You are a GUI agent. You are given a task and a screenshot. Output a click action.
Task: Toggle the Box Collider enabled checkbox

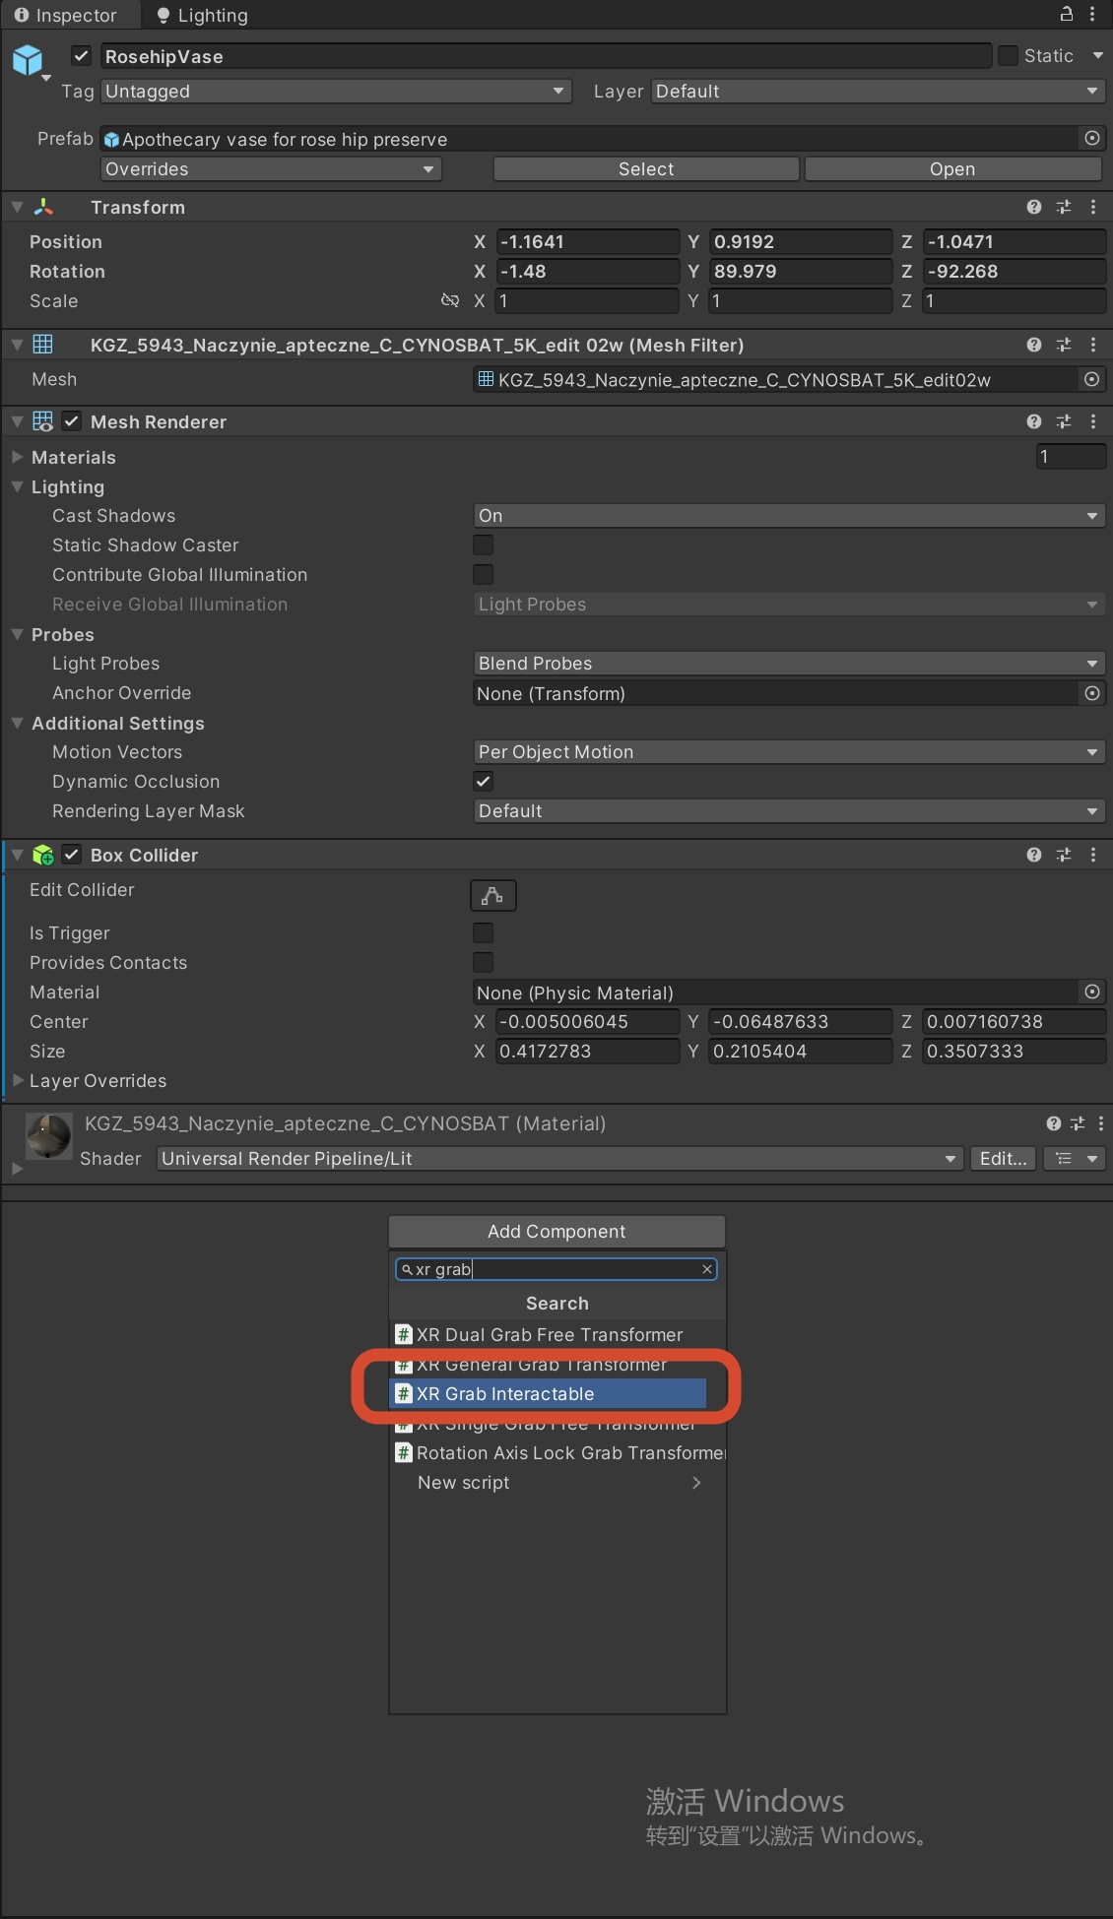(72, 855)
